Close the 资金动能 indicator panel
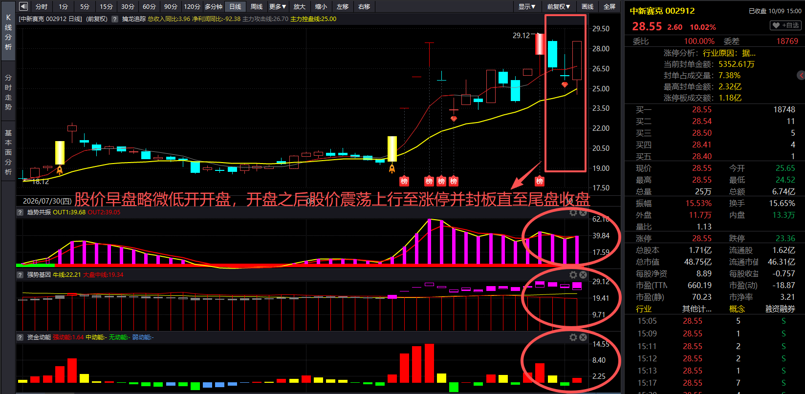 [x=583, y=337]
